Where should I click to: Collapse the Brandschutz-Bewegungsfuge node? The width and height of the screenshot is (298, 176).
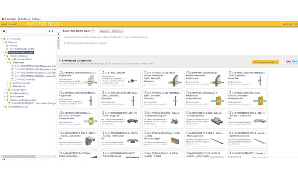5,100
